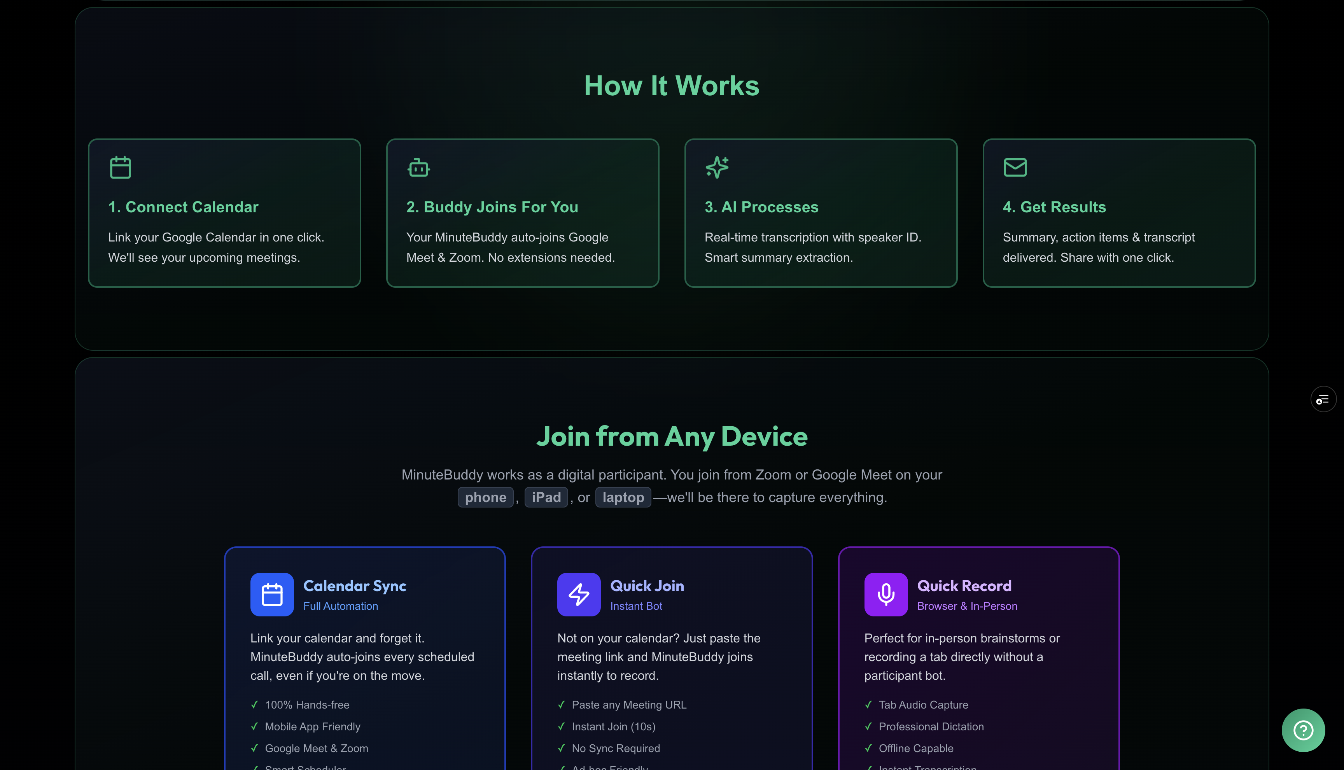Click the blue Calendar Sync icon
1344x770 pixels.
click(x=272, y=595)
